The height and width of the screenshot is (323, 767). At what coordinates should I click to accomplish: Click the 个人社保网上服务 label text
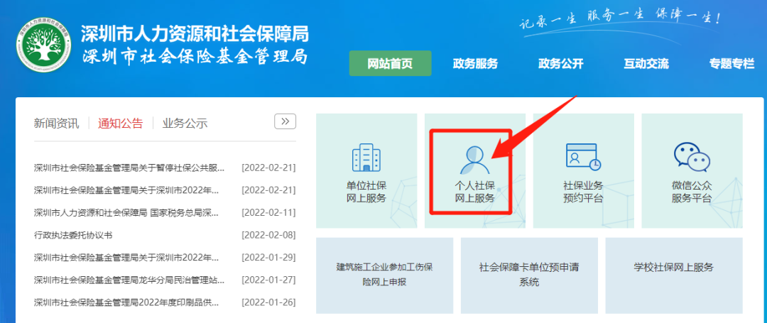475,192
